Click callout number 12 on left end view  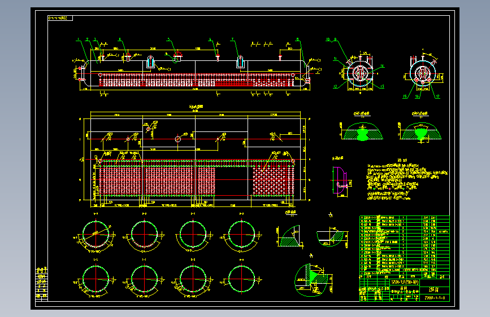[335, 87]
